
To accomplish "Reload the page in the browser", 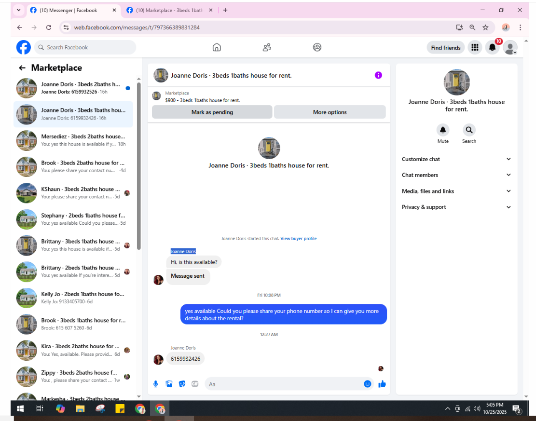I will [49, 27].
